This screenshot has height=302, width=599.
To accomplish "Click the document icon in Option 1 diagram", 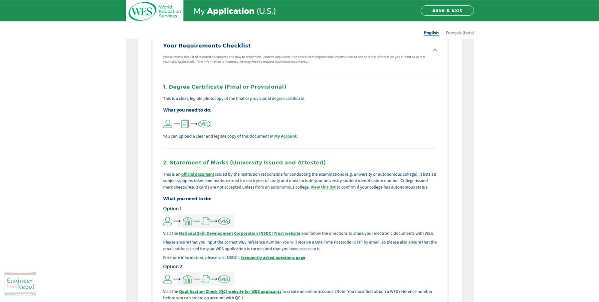I will pos(205,221).
